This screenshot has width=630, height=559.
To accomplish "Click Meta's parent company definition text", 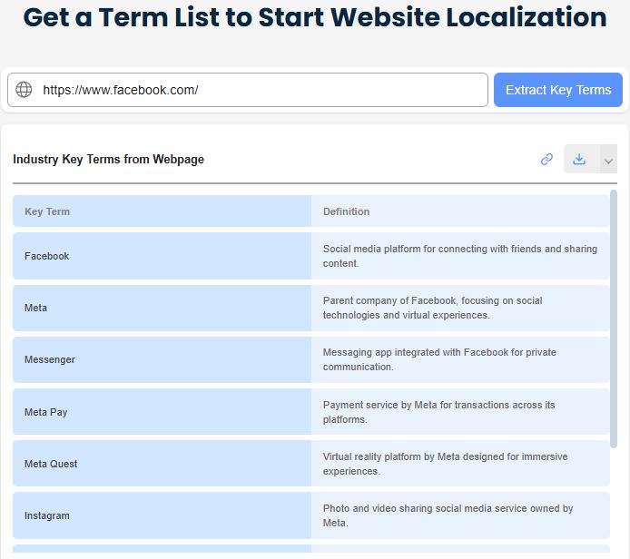I will (432, 308).
